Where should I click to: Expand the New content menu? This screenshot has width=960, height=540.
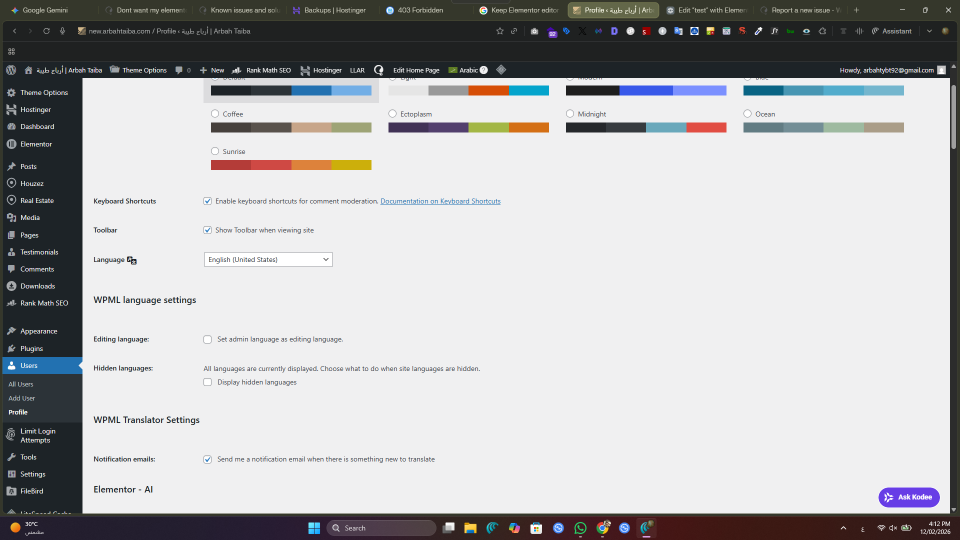coord(212,70)
